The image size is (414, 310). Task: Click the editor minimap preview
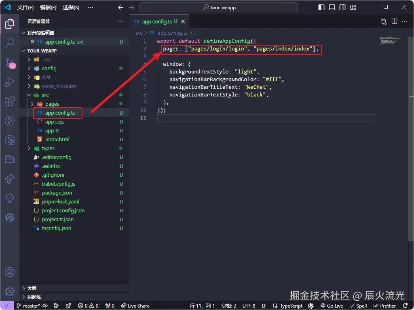[x=391, y=41]
